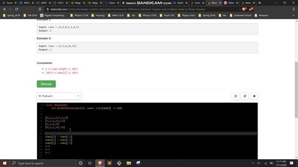Click the green Discuss button
This screenshot has width=298, height=167.
tap(46, 84)
